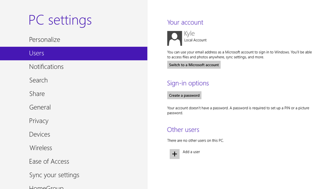Click the Add a user label
Image resolution: width=336 pixels, height=189 pixels.
pos(191,152)
